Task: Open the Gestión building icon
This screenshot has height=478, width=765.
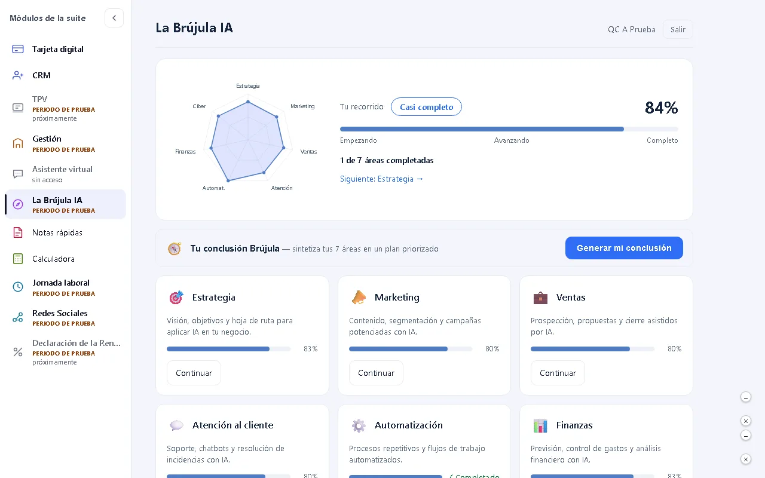Action: [18, 143]
